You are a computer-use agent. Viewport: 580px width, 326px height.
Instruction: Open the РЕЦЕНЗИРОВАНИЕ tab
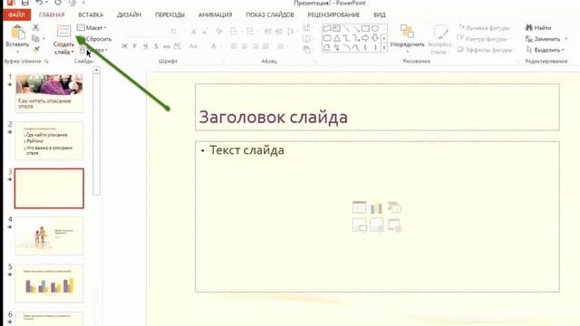[333, 14]
